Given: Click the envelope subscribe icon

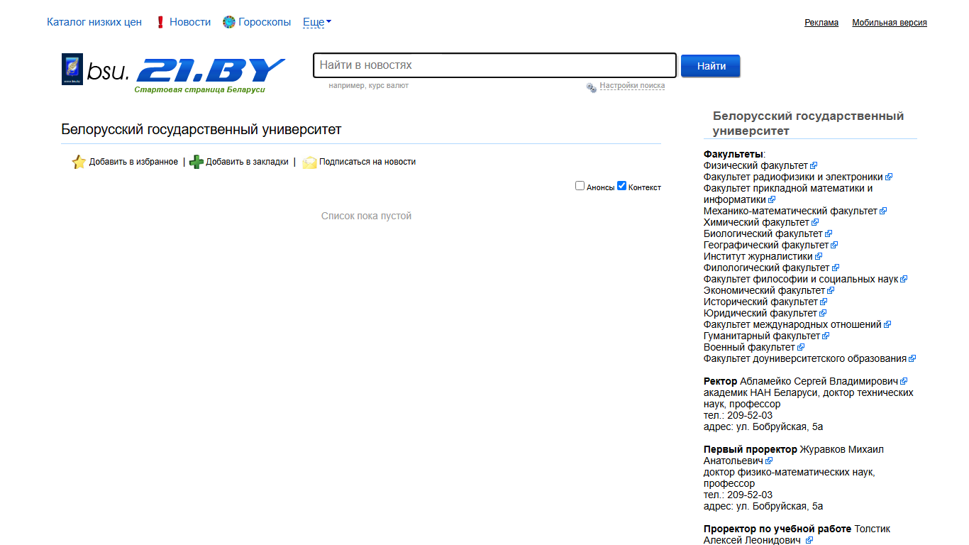Looking at the screenshot, I should pos(309,162).
